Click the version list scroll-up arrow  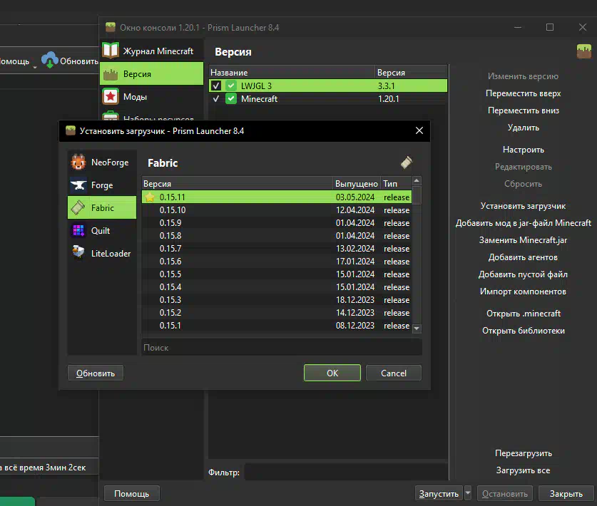pos(417,181)
